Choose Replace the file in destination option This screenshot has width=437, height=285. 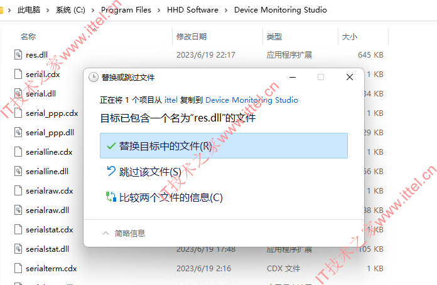tap(224, 146)
